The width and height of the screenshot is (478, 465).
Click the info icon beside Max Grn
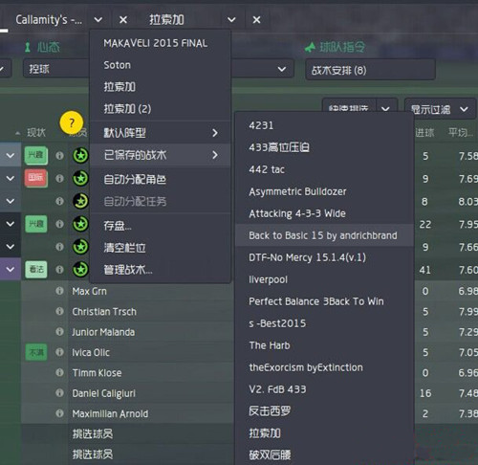(59, 291)
